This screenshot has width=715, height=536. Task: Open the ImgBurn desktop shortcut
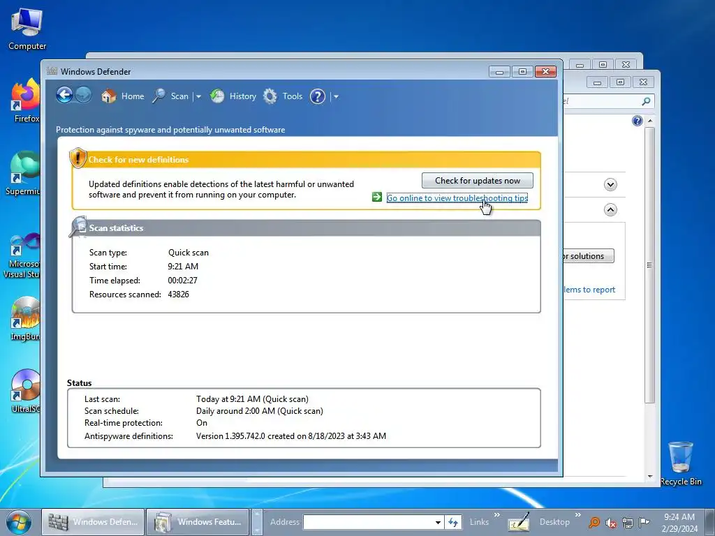click(x=24, y=318)
